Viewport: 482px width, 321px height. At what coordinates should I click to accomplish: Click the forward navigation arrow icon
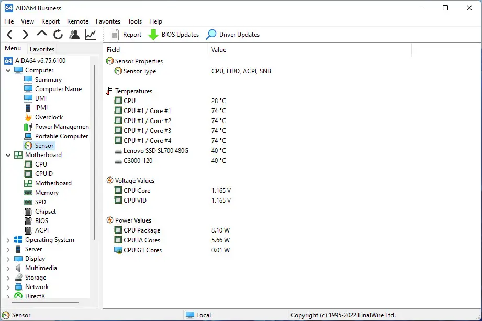[26, 35]
